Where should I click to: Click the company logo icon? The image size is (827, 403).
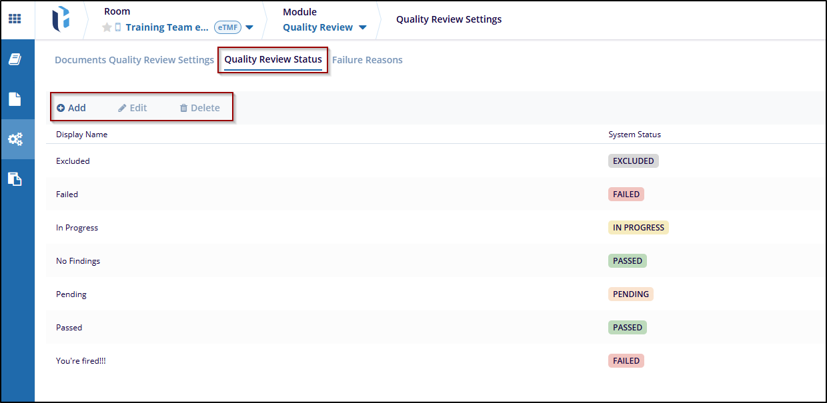pos(61,19)
